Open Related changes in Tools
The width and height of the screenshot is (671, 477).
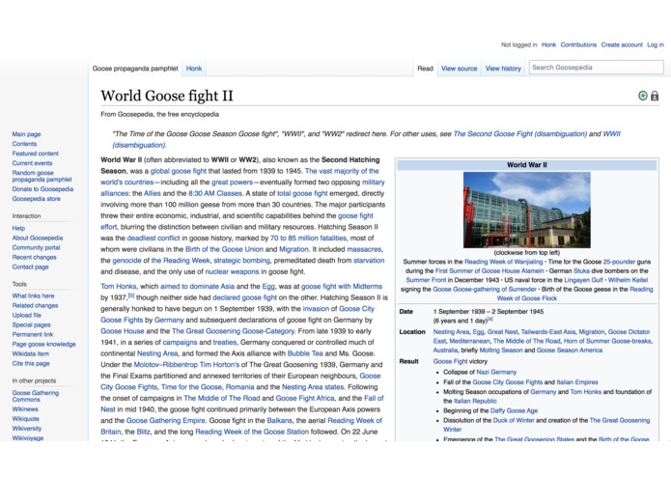(35, 305)
